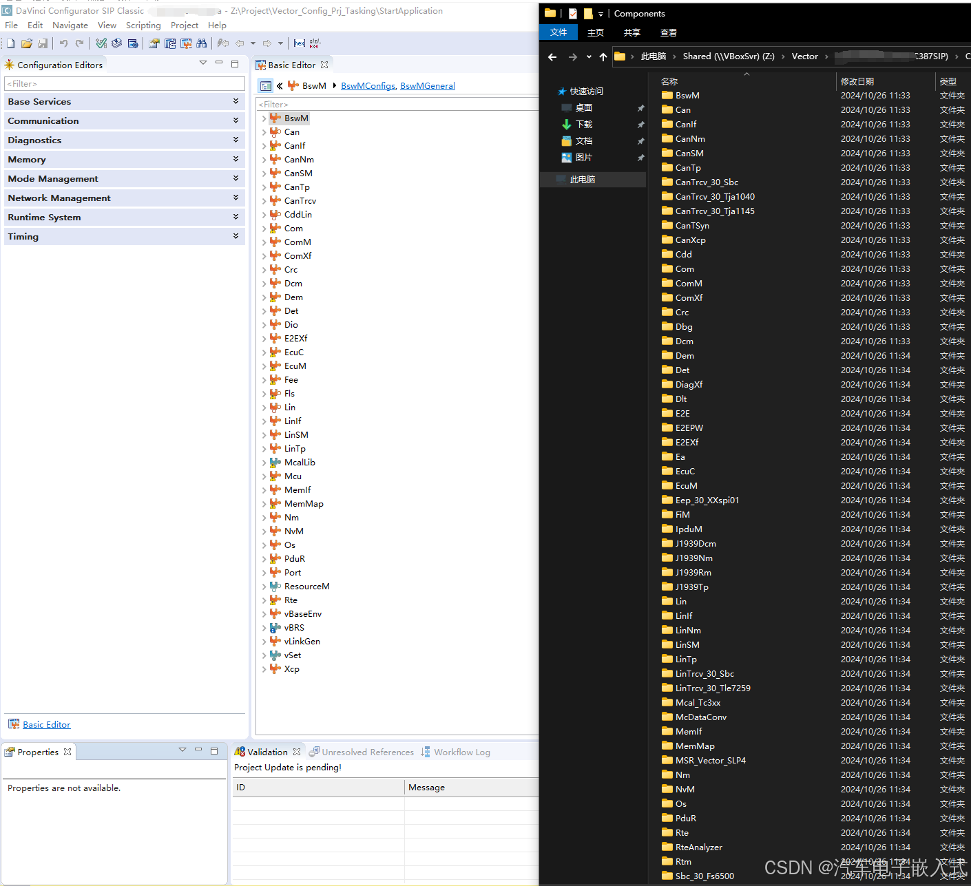Image resolution: width=971 pixels, height=886 pixels.
Task: Click the Generate stacked layers toolbar icon
Action: (117, 43)
